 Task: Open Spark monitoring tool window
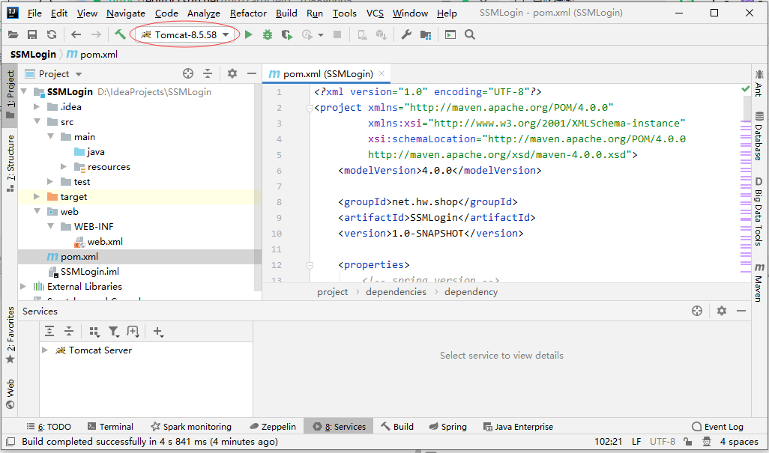click(x=191, y=427)
